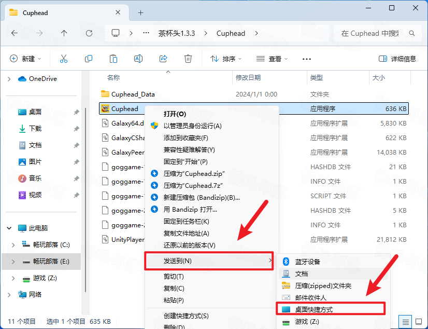The height and width of the screenshot is (329, 428).
Task: Expand the 畅玩部落 (C:) drive node
Action: [x=13, y=245]
